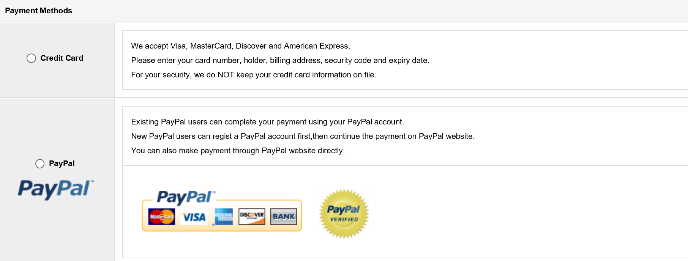Image resolution: width=688 pixels, height=261 pixels.
Task: Select the Credit Card radio button
Action: 31,58
